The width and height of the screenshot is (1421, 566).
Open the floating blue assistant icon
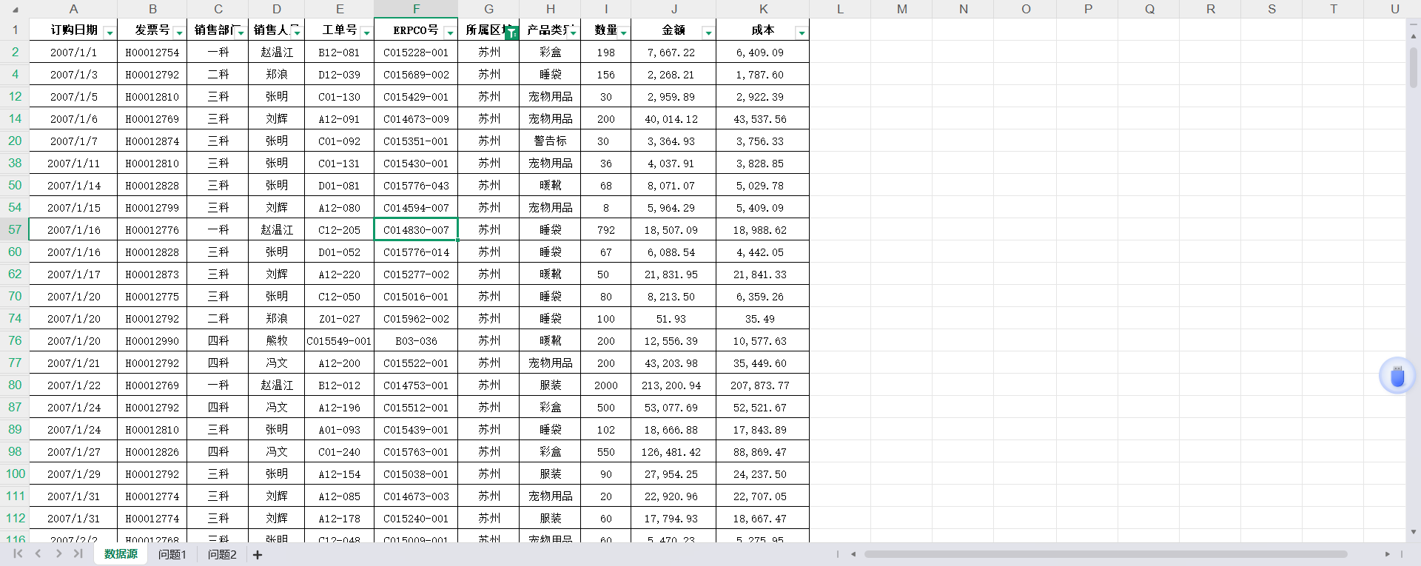[1397, 376]
